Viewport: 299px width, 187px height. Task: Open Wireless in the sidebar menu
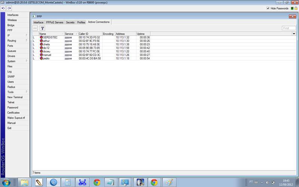pos(12,20)
